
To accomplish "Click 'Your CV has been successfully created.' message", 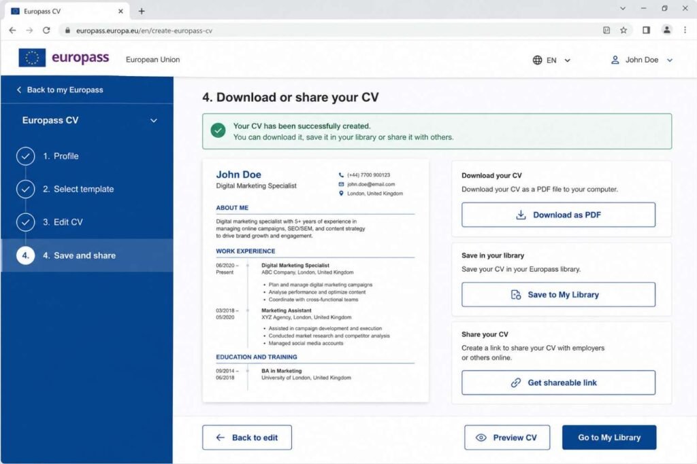I will [x=302, y=126].
